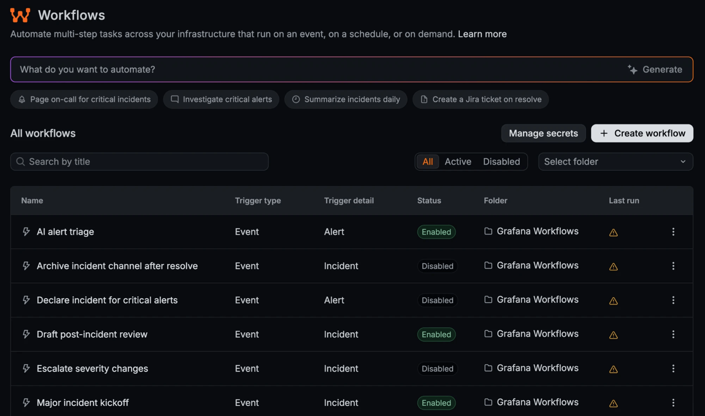
Task: Click the search magnifier icon
Action: pos(21,161)
